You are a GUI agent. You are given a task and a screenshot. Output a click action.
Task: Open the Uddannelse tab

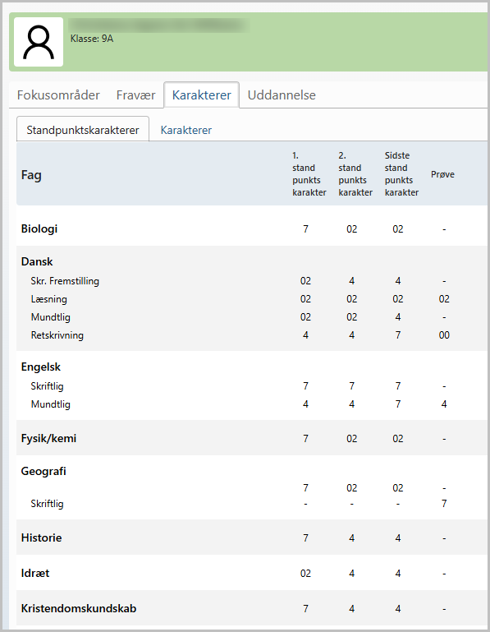(x=282, y=95)
